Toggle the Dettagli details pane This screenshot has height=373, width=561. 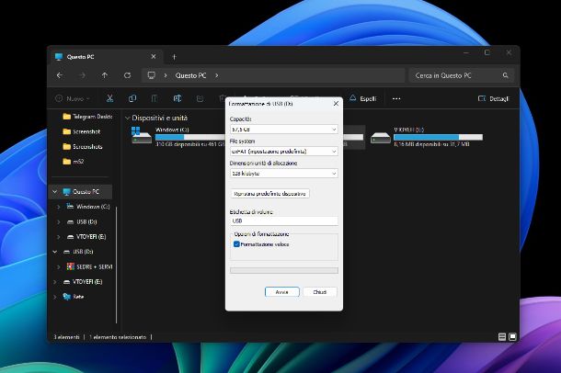(x=492, y=98)
